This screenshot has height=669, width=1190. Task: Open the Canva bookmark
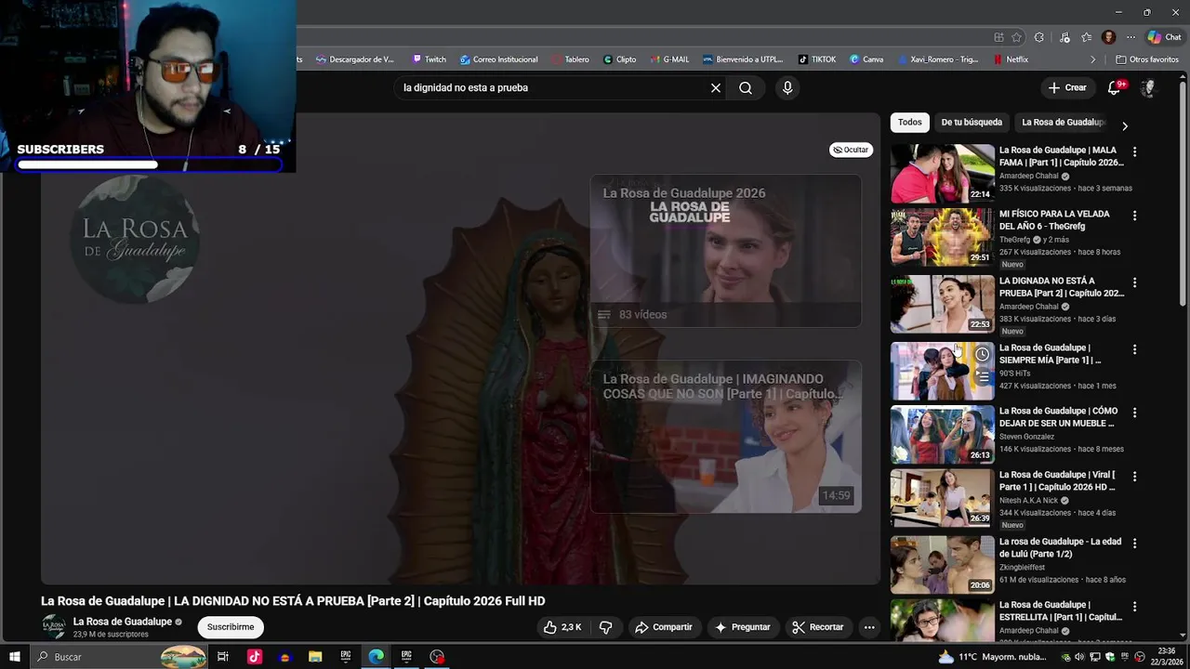pyautogui.click(x=866, y=59)
